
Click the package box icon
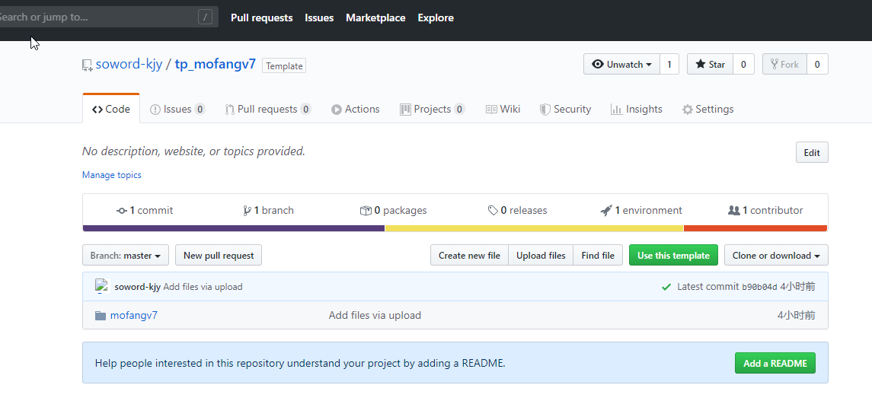366,211
